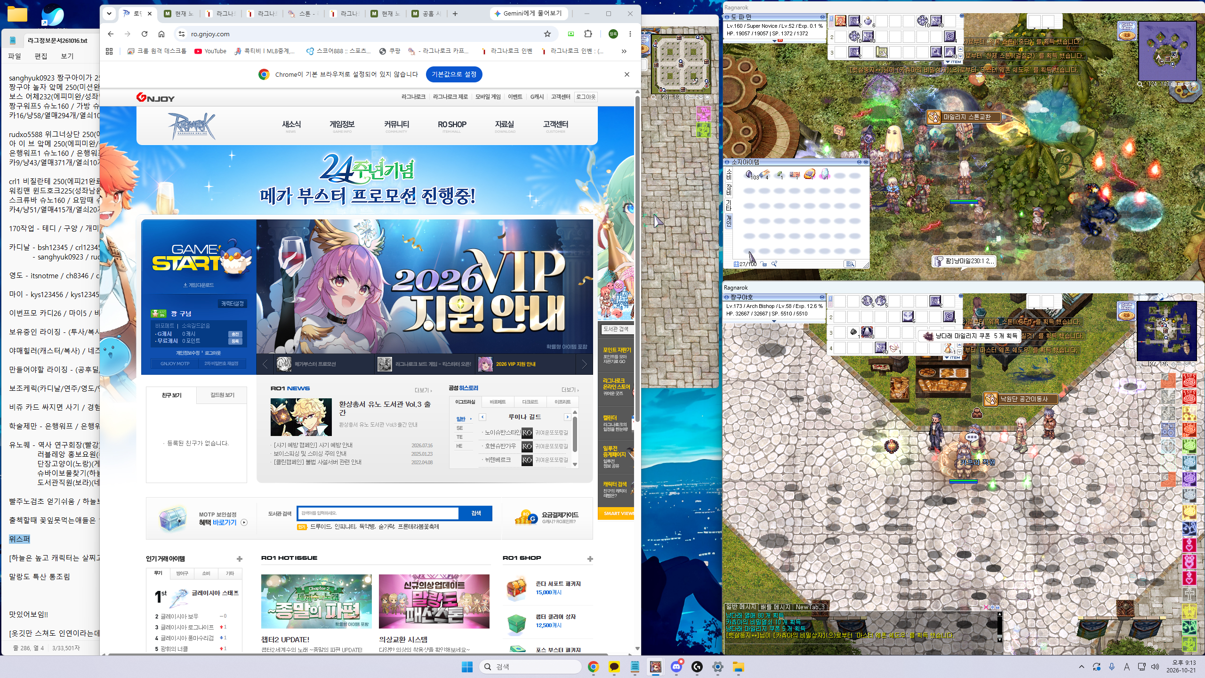Use the potion bottle item in upper hotbar
Image resolution: width=1205 pixels, height=678 pixels.
(x=868, y=21)
